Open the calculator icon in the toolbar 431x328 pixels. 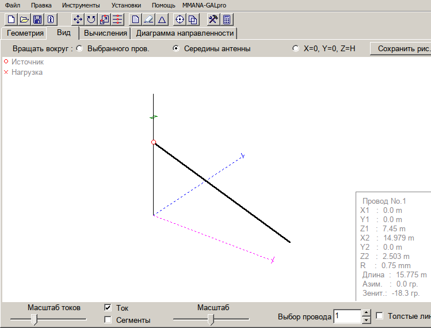point(227,19)
